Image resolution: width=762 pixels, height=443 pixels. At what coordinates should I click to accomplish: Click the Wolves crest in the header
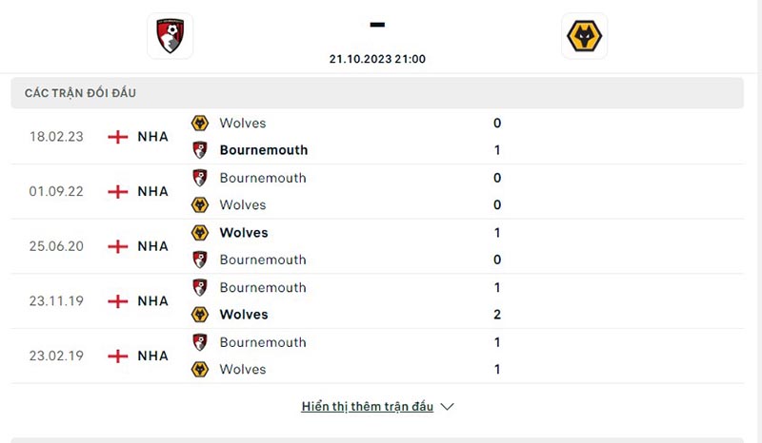coord(585,36)
